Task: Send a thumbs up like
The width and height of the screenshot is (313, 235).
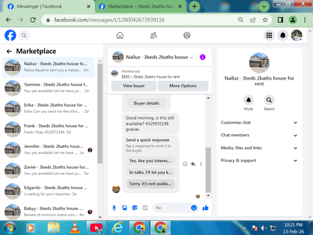Action: [205, 207]
